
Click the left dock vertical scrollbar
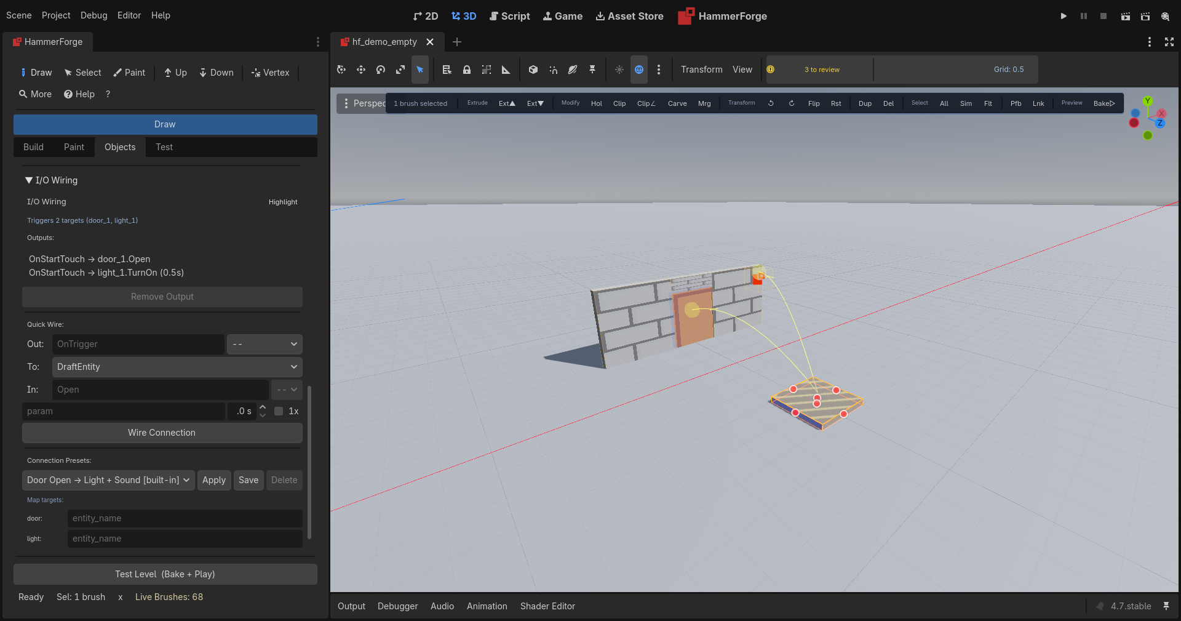click(309, 462)
